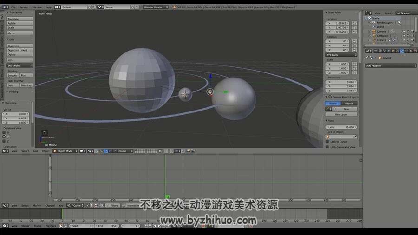418x235 pixels.
Task: Click the Location Y value field
Action: tap(337, 28)
